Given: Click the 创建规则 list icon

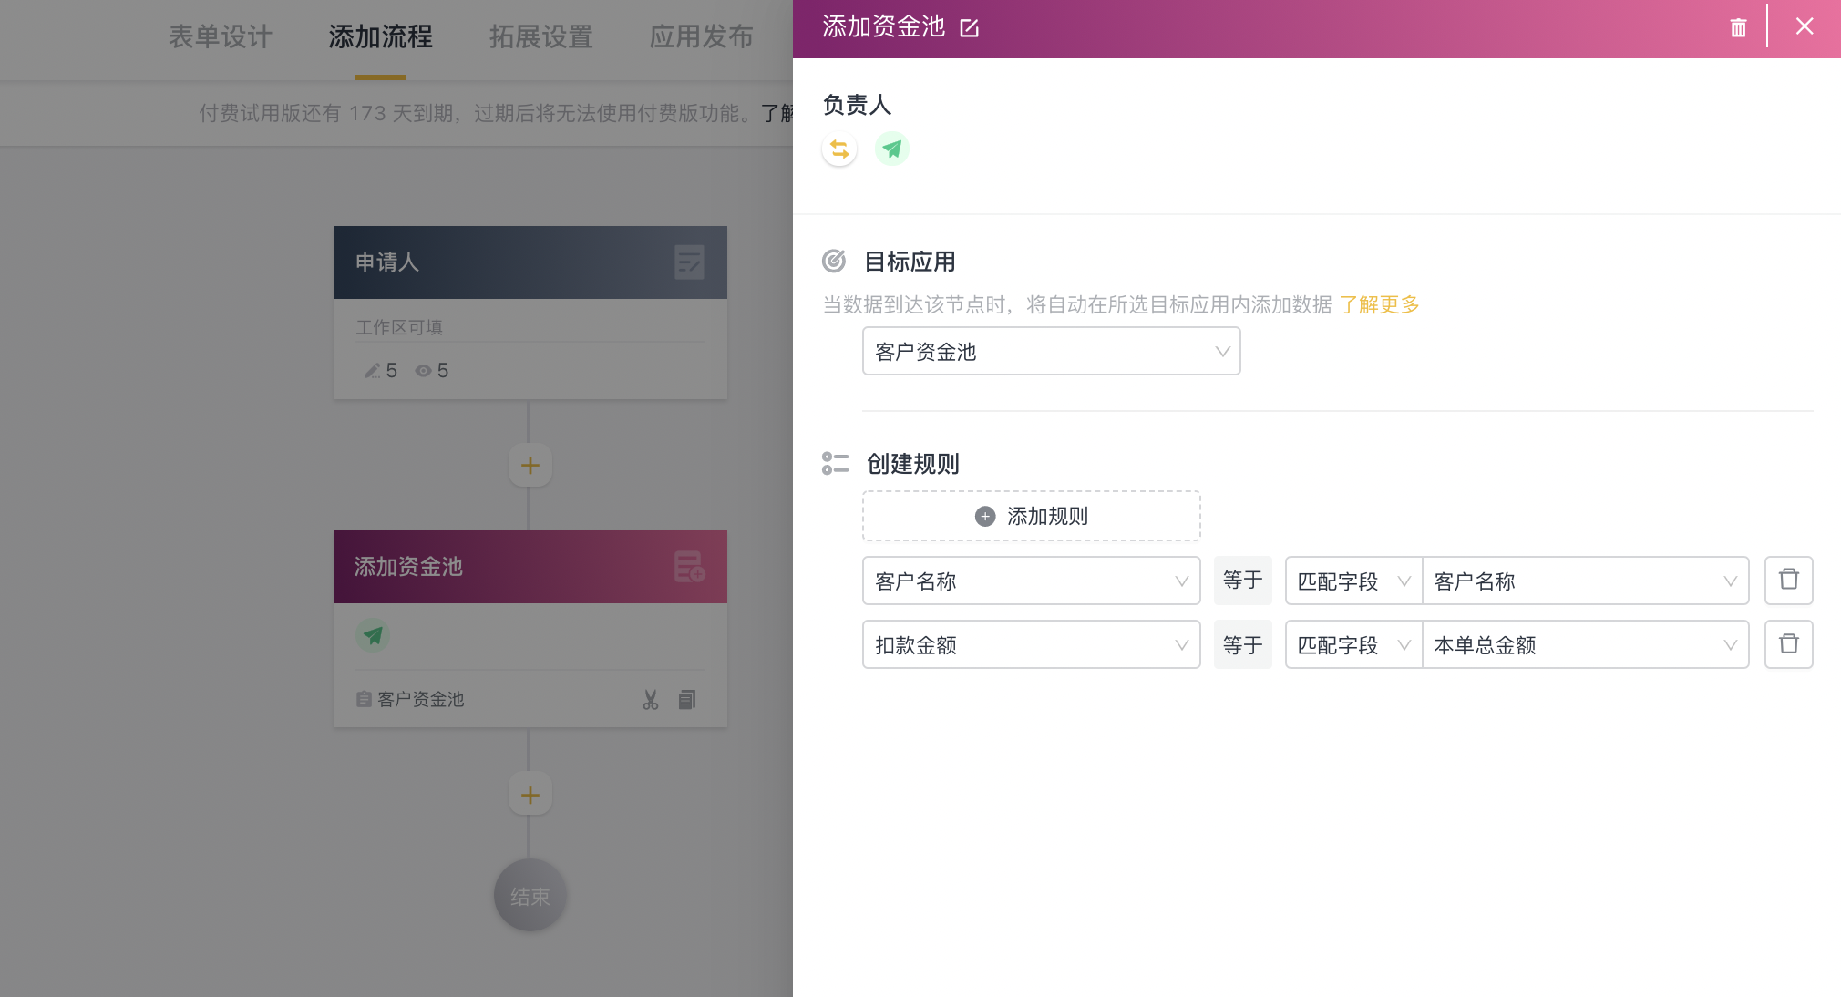Looking at the screenshot, I should point(835,464).
